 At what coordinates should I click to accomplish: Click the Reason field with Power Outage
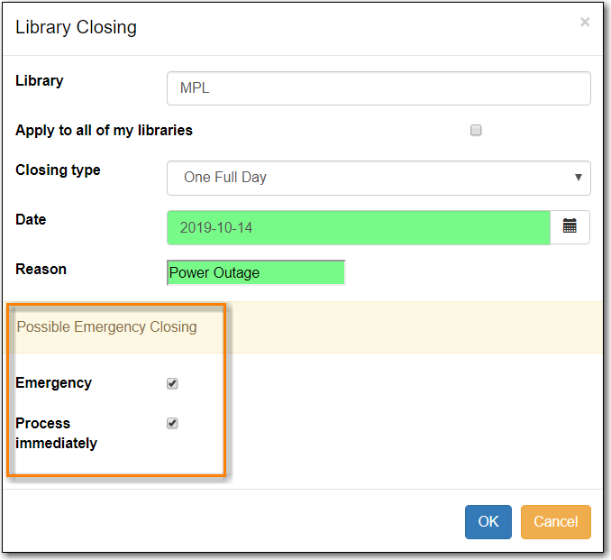256,272
